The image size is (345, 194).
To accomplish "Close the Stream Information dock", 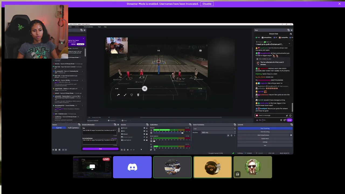I will click(x=118, y=125).
